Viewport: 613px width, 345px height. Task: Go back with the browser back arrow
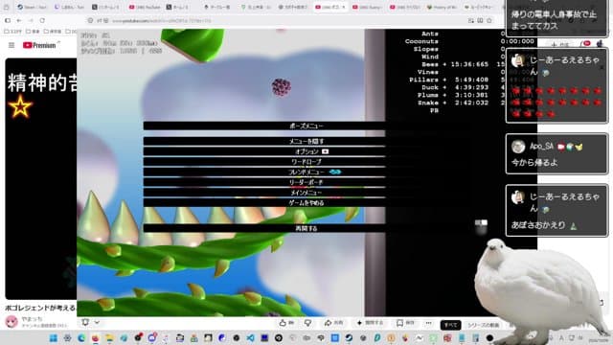point(19,20)
